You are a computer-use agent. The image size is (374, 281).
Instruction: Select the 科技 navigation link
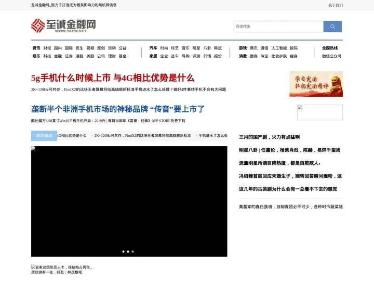pos(47,56)
